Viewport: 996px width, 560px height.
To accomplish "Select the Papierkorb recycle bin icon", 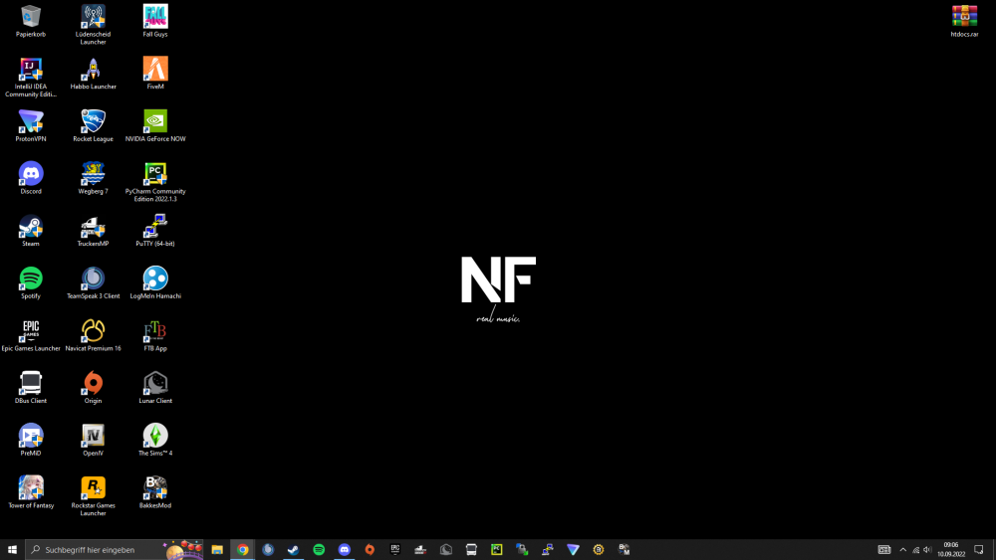I will pyautogui.click(x=31, y=17).
